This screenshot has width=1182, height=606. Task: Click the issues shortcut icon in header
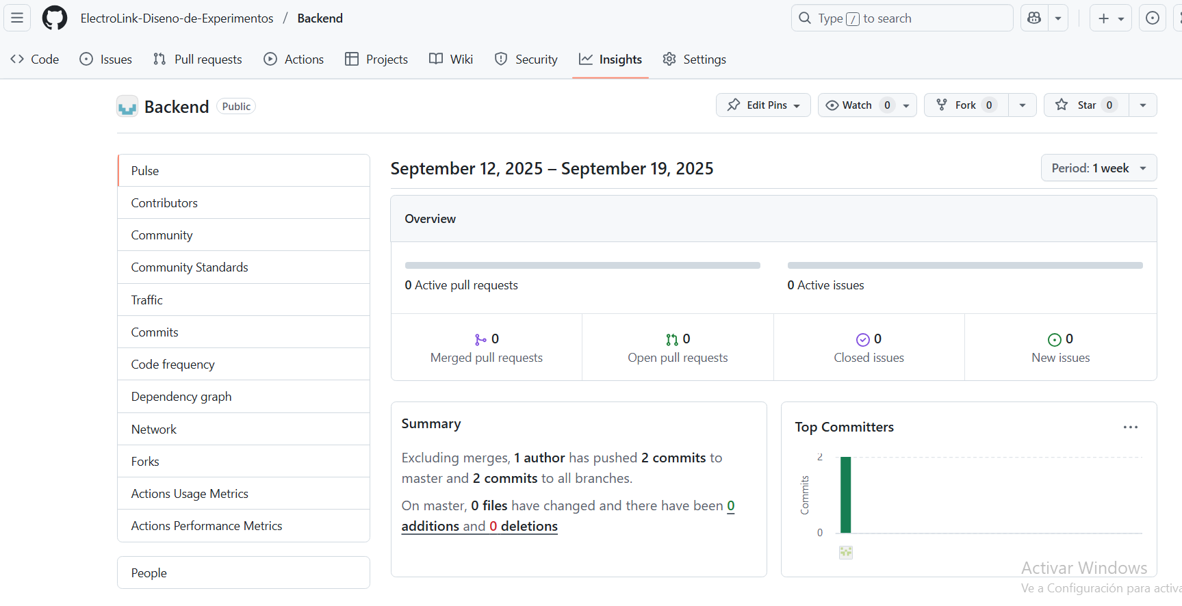pyautogui.click(x=1153, y=18)
